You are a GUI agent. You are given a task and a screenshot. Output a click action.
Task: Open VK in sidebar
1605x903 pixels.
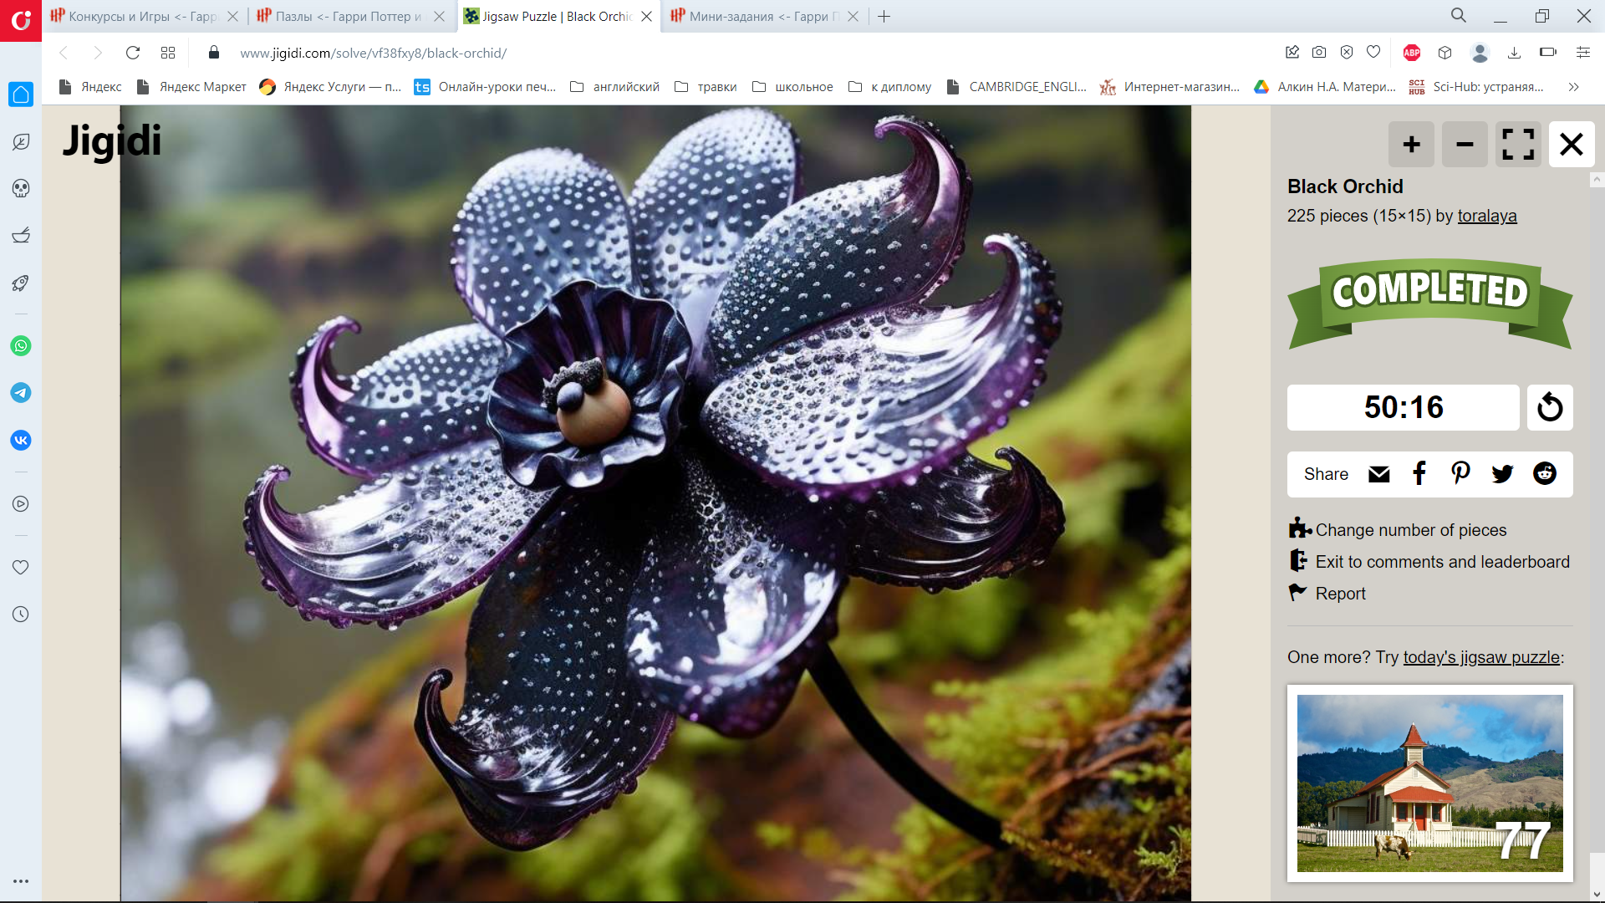(x=21, y=440)
